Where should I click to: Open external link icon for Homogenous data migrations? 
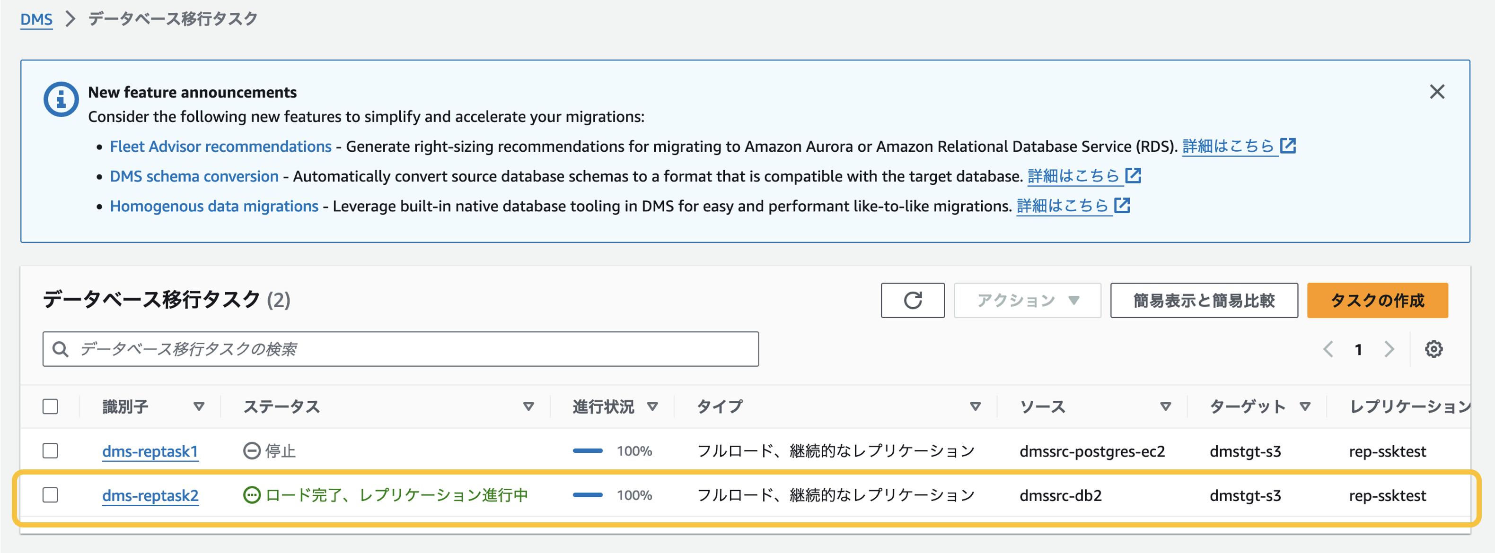coord(1122,206)
